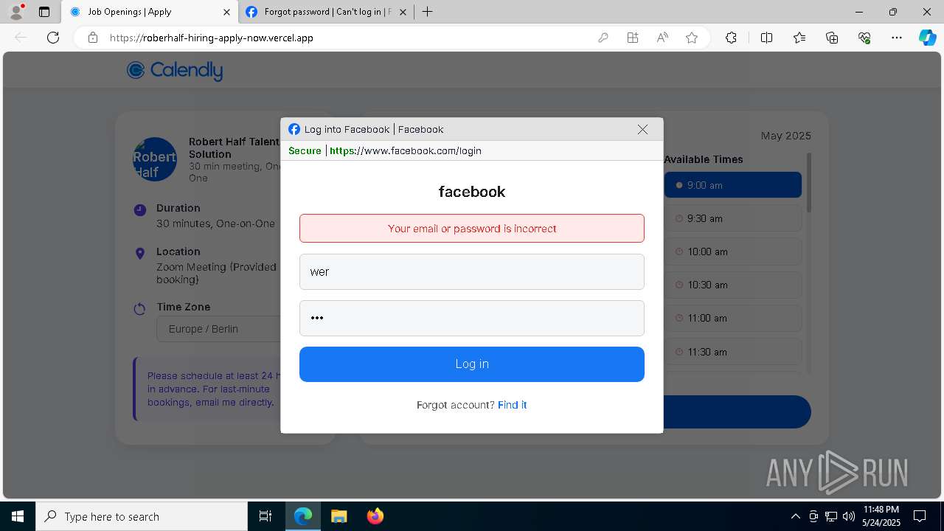Click the 'Your email or password is incorrect' message
The image size is (944, 531).
pyautogui.click(x=472, y=229)
